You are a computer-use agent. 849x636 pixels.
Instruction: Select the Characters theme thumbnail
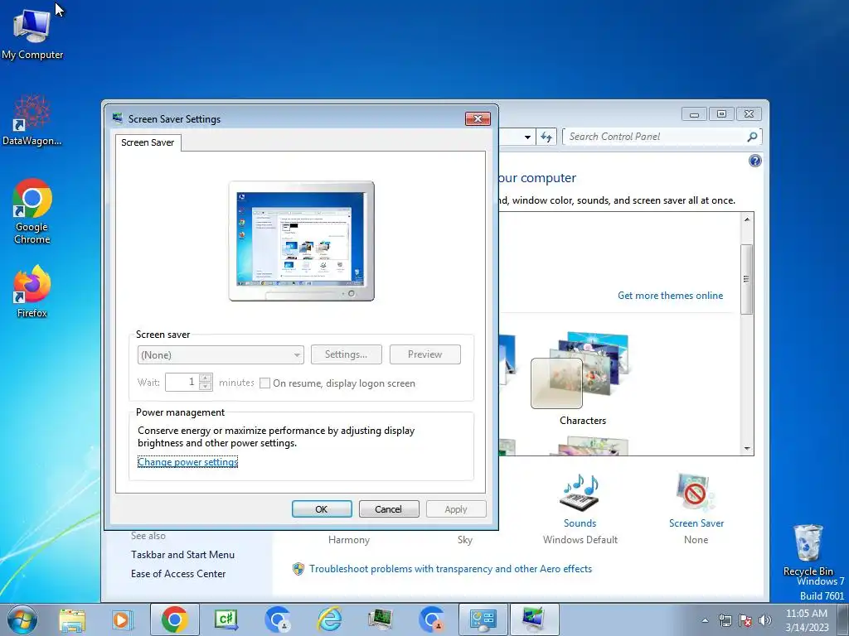(x=583, y=378)
